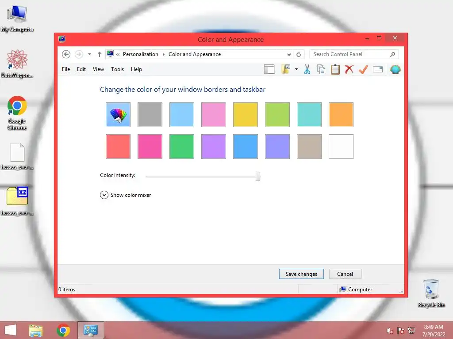Open the Tools menu
This screenshot has height=339, width=453.
(x=117, y=69)
